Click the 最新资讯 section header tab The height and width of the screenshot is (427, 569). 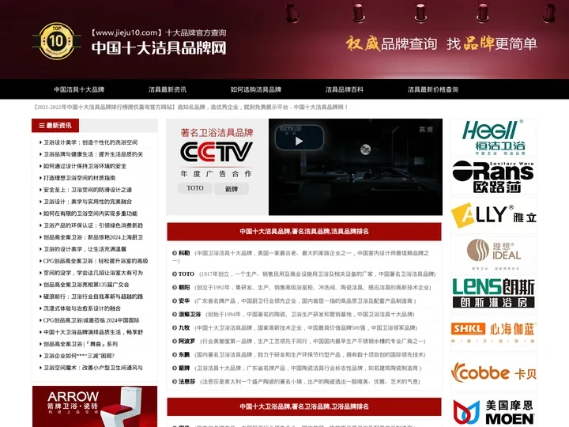55,126
